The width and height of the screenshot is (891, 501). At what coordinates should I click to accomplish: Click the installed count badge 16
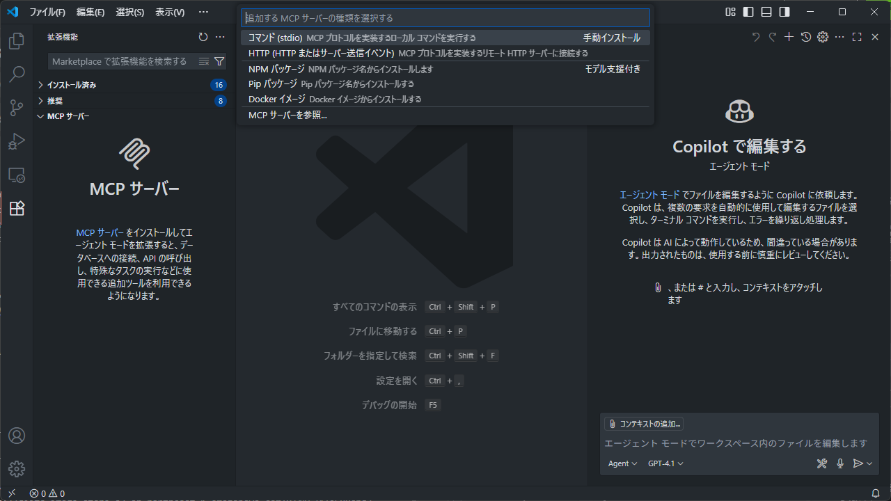[219, 85]
